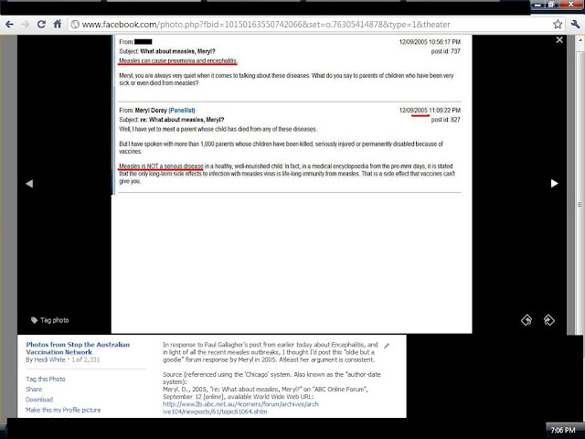This screenshot has width=585, height=439.
Task: Select Make this my Profile picture
Action: pyautogui.click(x=63, y=410)
